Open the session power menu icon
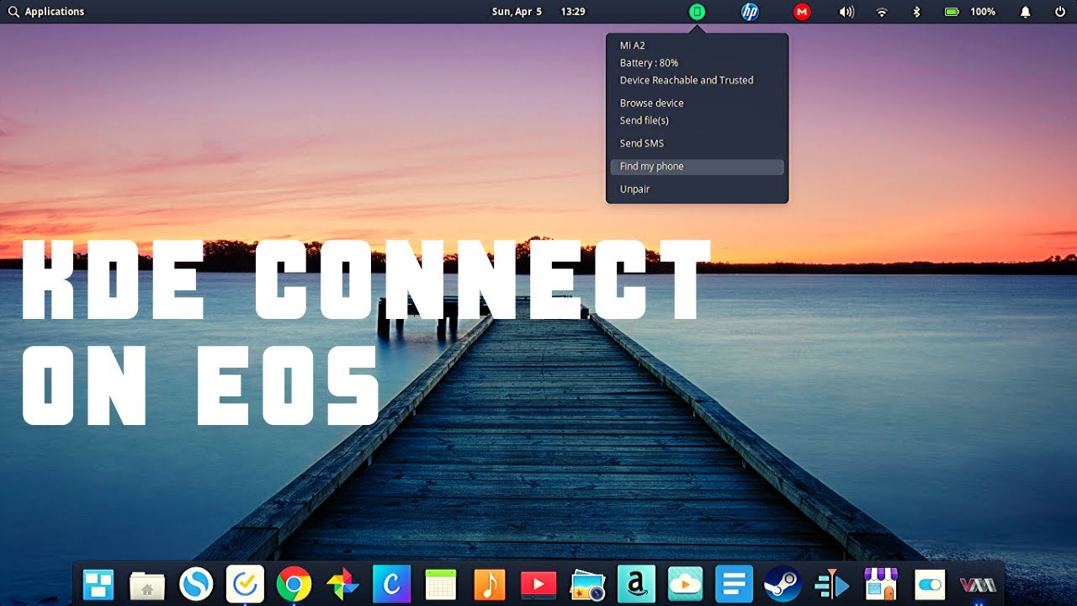 pos(1059,12)
